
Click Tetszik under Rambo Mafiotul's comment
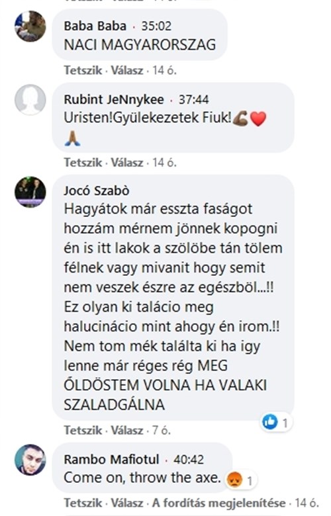click(x=83, y=503)
